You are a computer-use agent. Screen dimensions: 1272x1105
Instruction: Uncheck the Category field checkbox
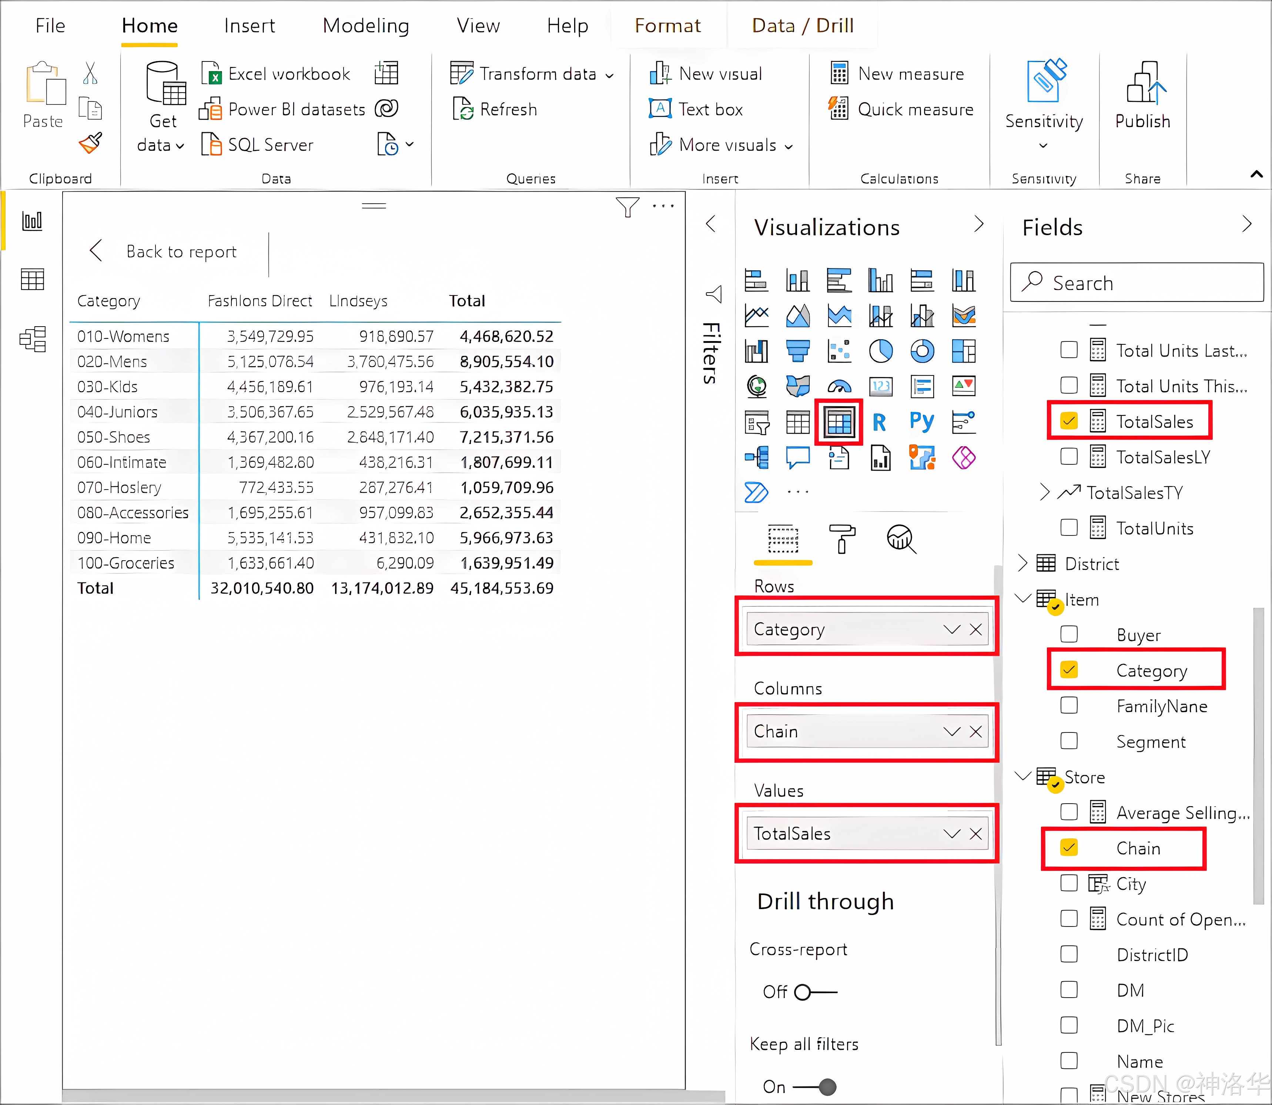pos(1069,670)
